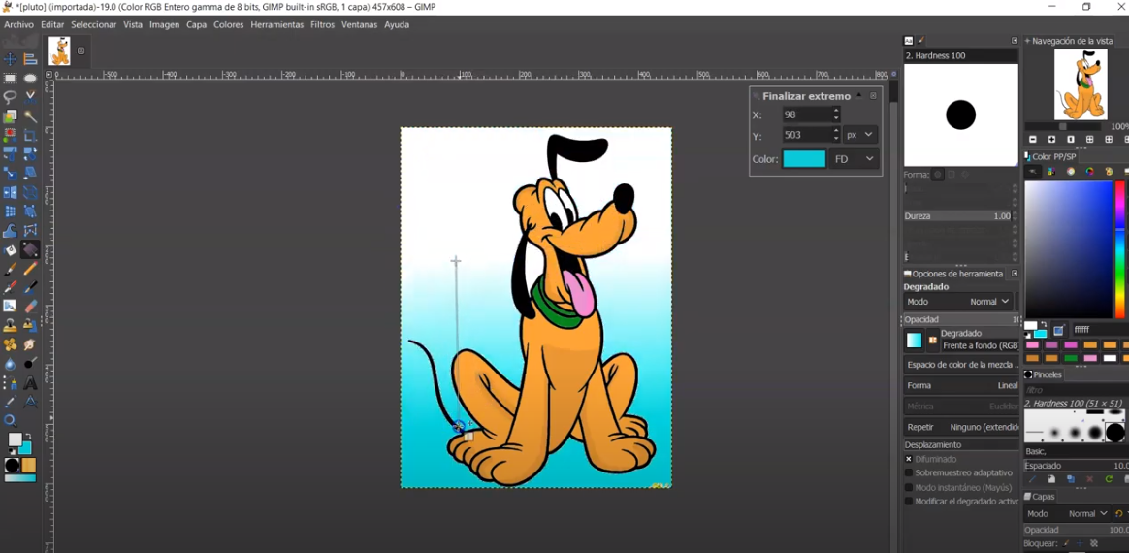Activate the Zoom magnifier tool
Screen dimensions: 1129x553
point(10,420)
